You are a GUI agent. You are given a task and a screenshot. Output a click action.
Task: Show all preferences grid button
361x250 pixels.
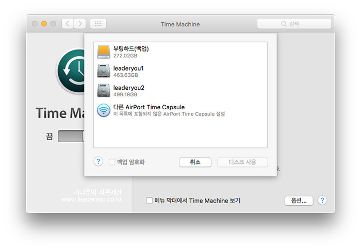point(98,24)
